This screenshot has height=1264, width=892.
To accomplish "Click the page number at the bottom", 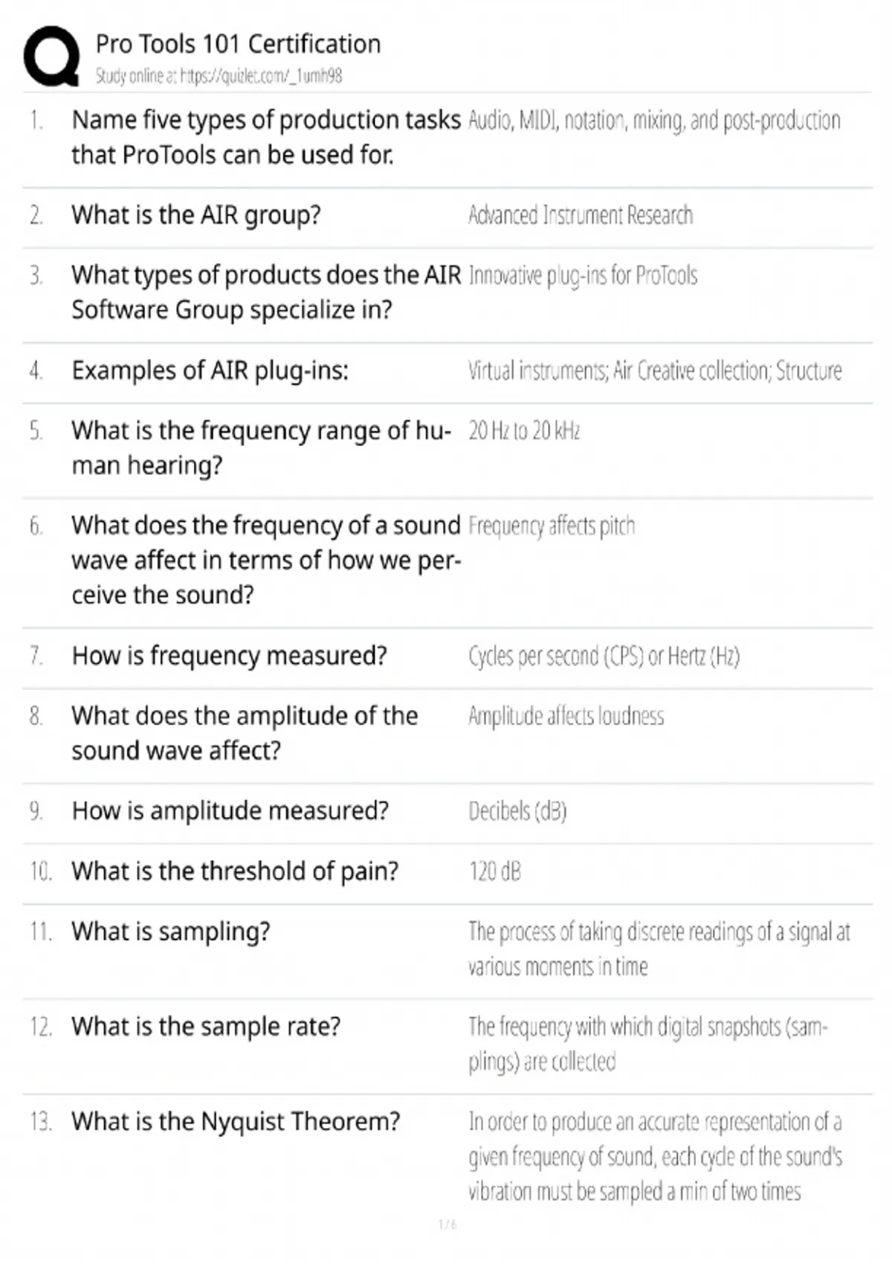I will 447,1225.
